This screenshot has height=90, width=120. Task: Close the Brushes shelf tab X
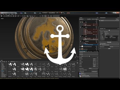(14, 62)
